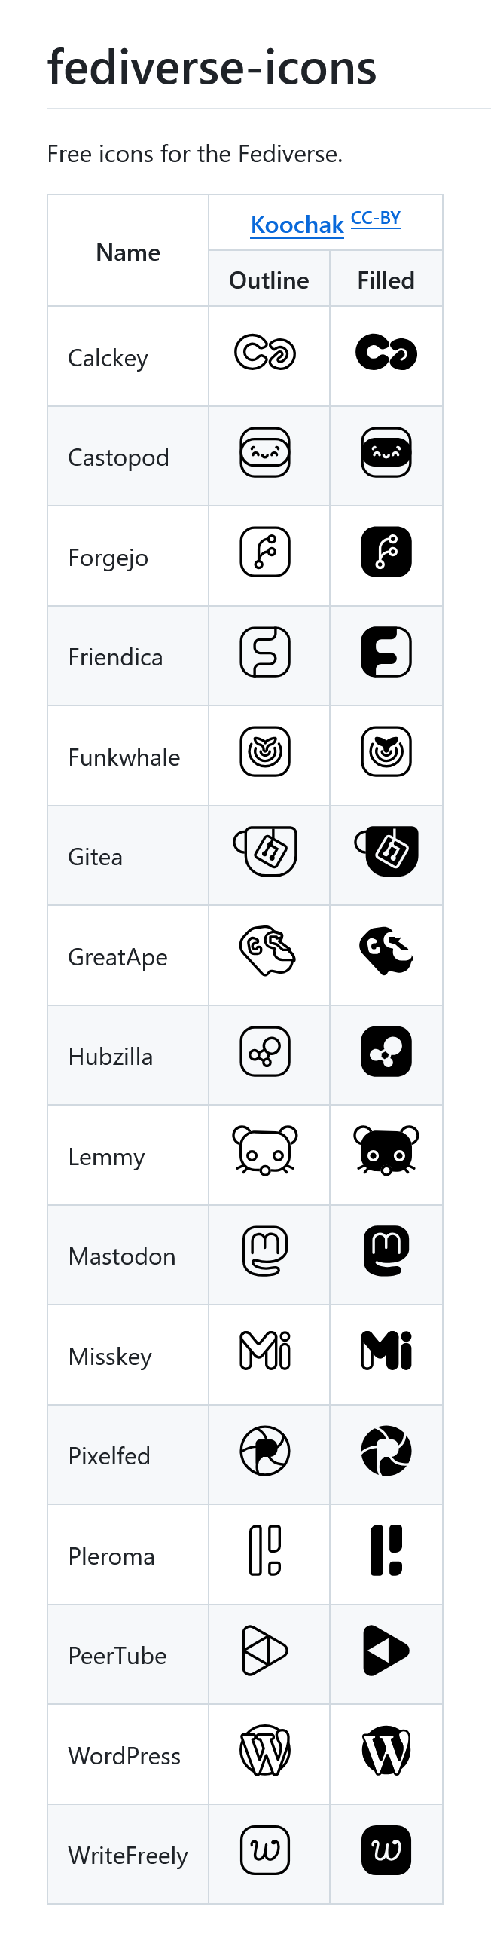This screenshot has height=1955, width=491.
Task: Click the Mastodon name cell
Action: pyautogui.click(x=127, y=1256)
